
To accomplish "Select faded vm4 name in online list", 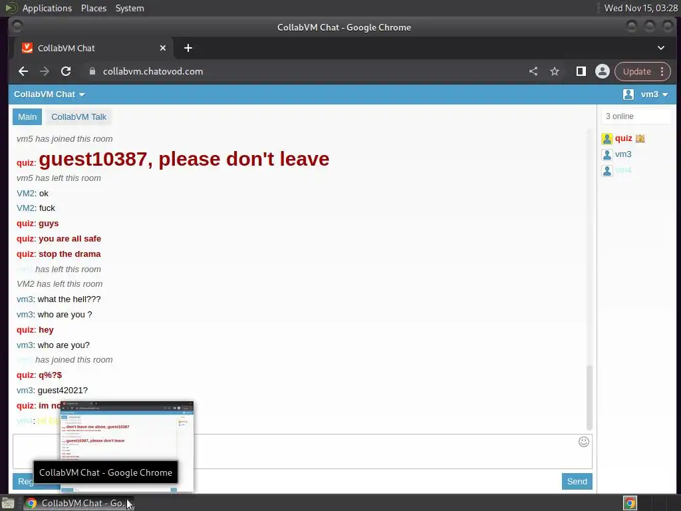I will click(x=623, y=170).
